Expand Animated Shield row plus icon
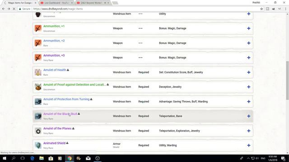 [x=249, y=145]
